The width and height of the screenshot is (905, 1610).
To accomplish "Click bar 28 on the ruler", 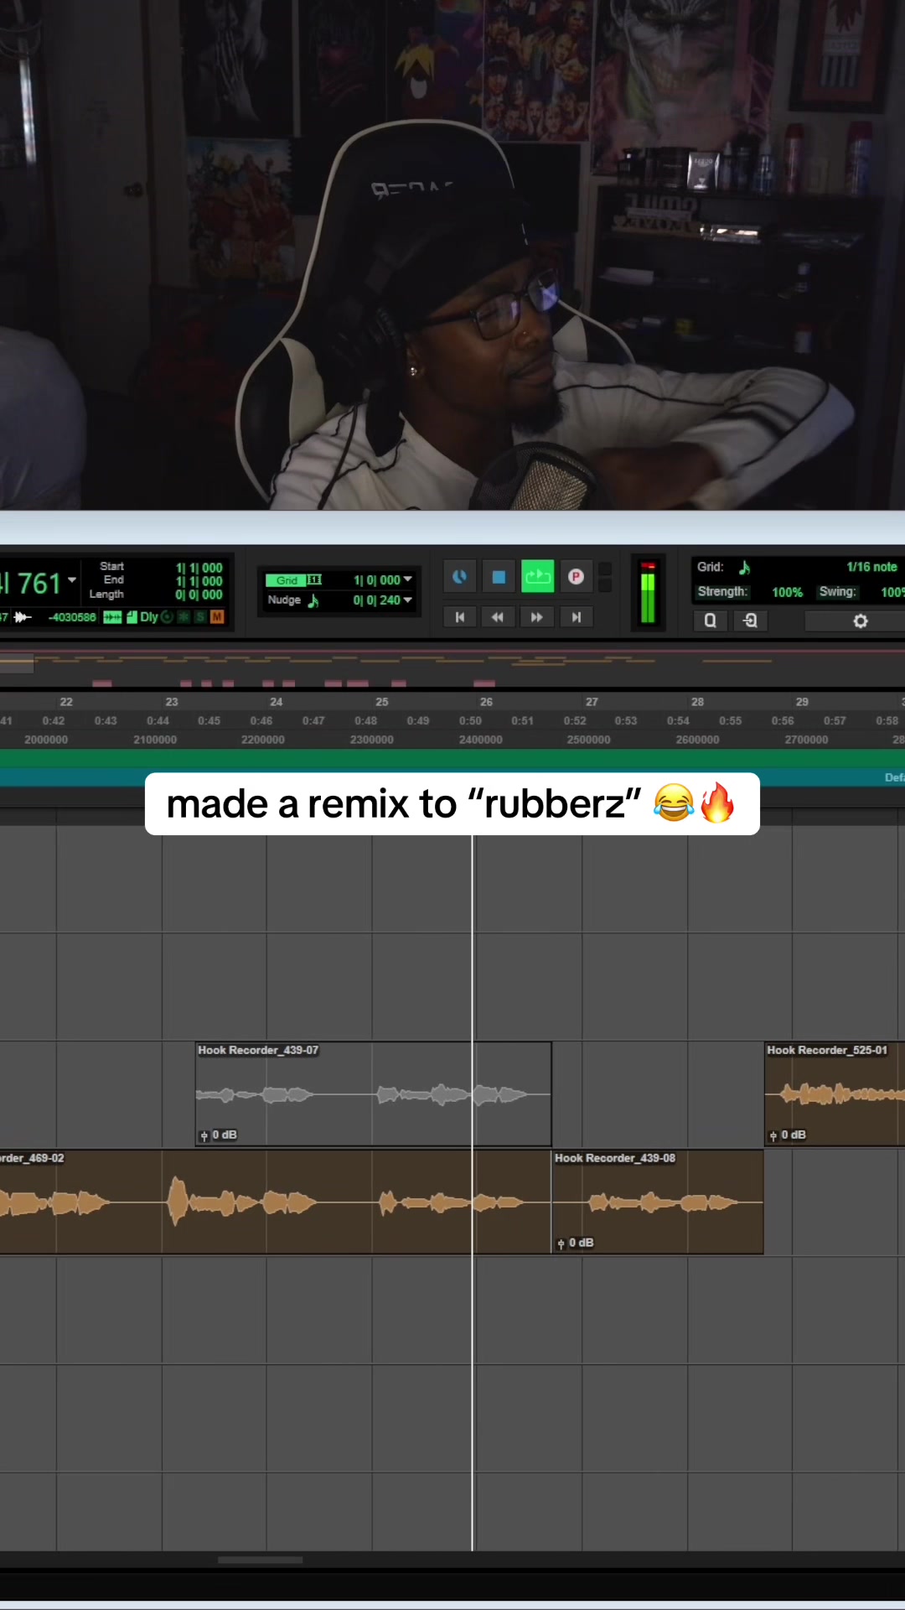I will (697, 702).
